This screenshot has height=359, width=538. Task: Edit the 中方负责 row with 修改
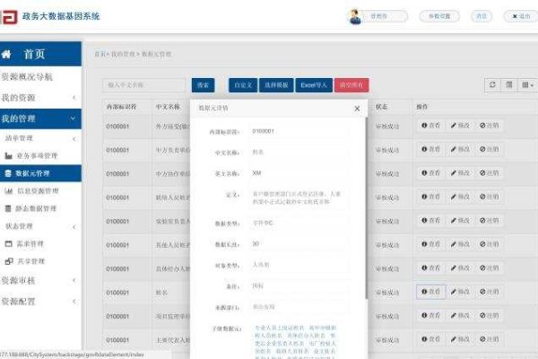tap(460, 150)
